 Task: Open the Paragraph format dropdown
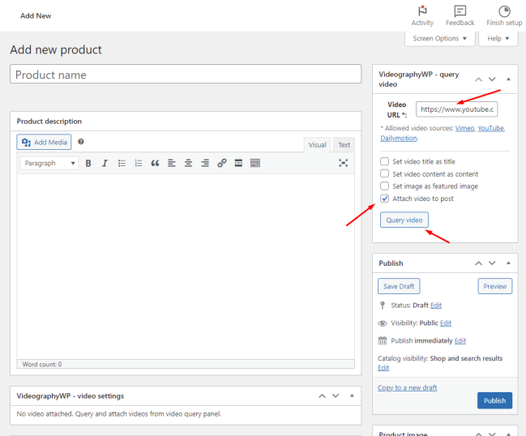(x=49, y=164)
